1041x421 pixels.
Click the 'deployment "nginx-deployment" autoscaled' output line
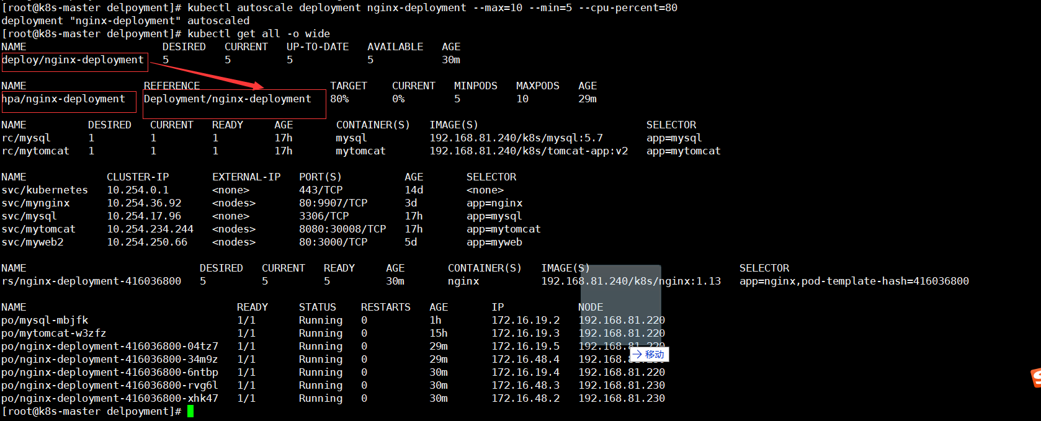125,20
